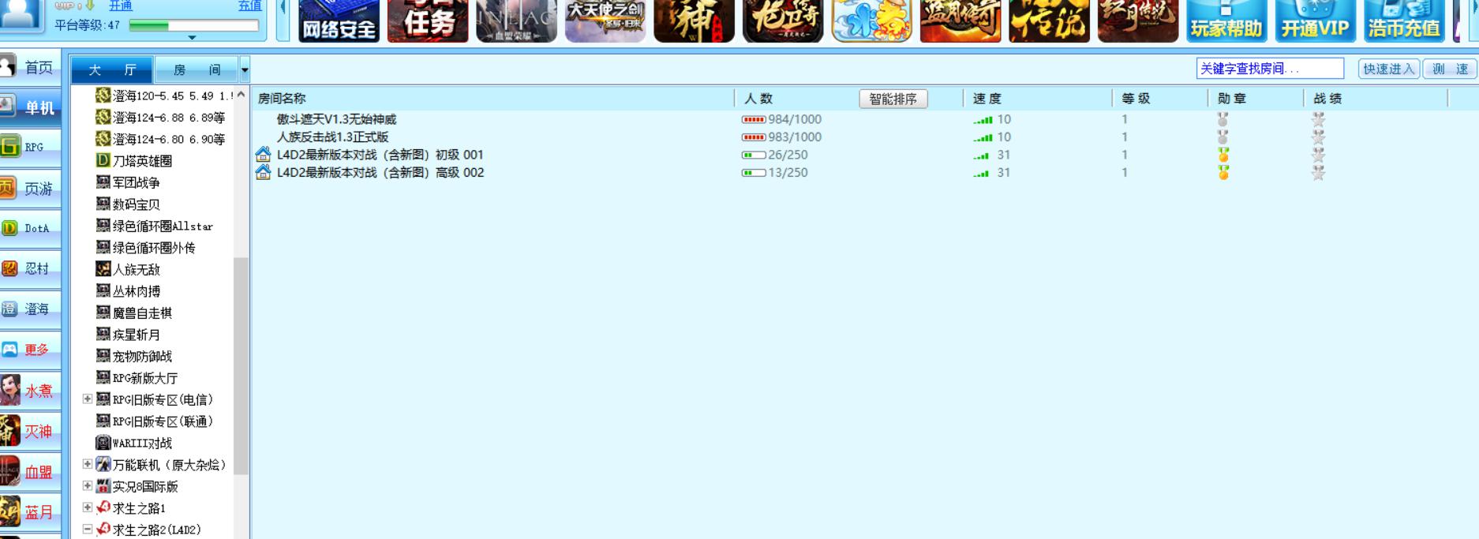
Task: Open 浩币充值 recharge icon
Action: point(1405,21)
